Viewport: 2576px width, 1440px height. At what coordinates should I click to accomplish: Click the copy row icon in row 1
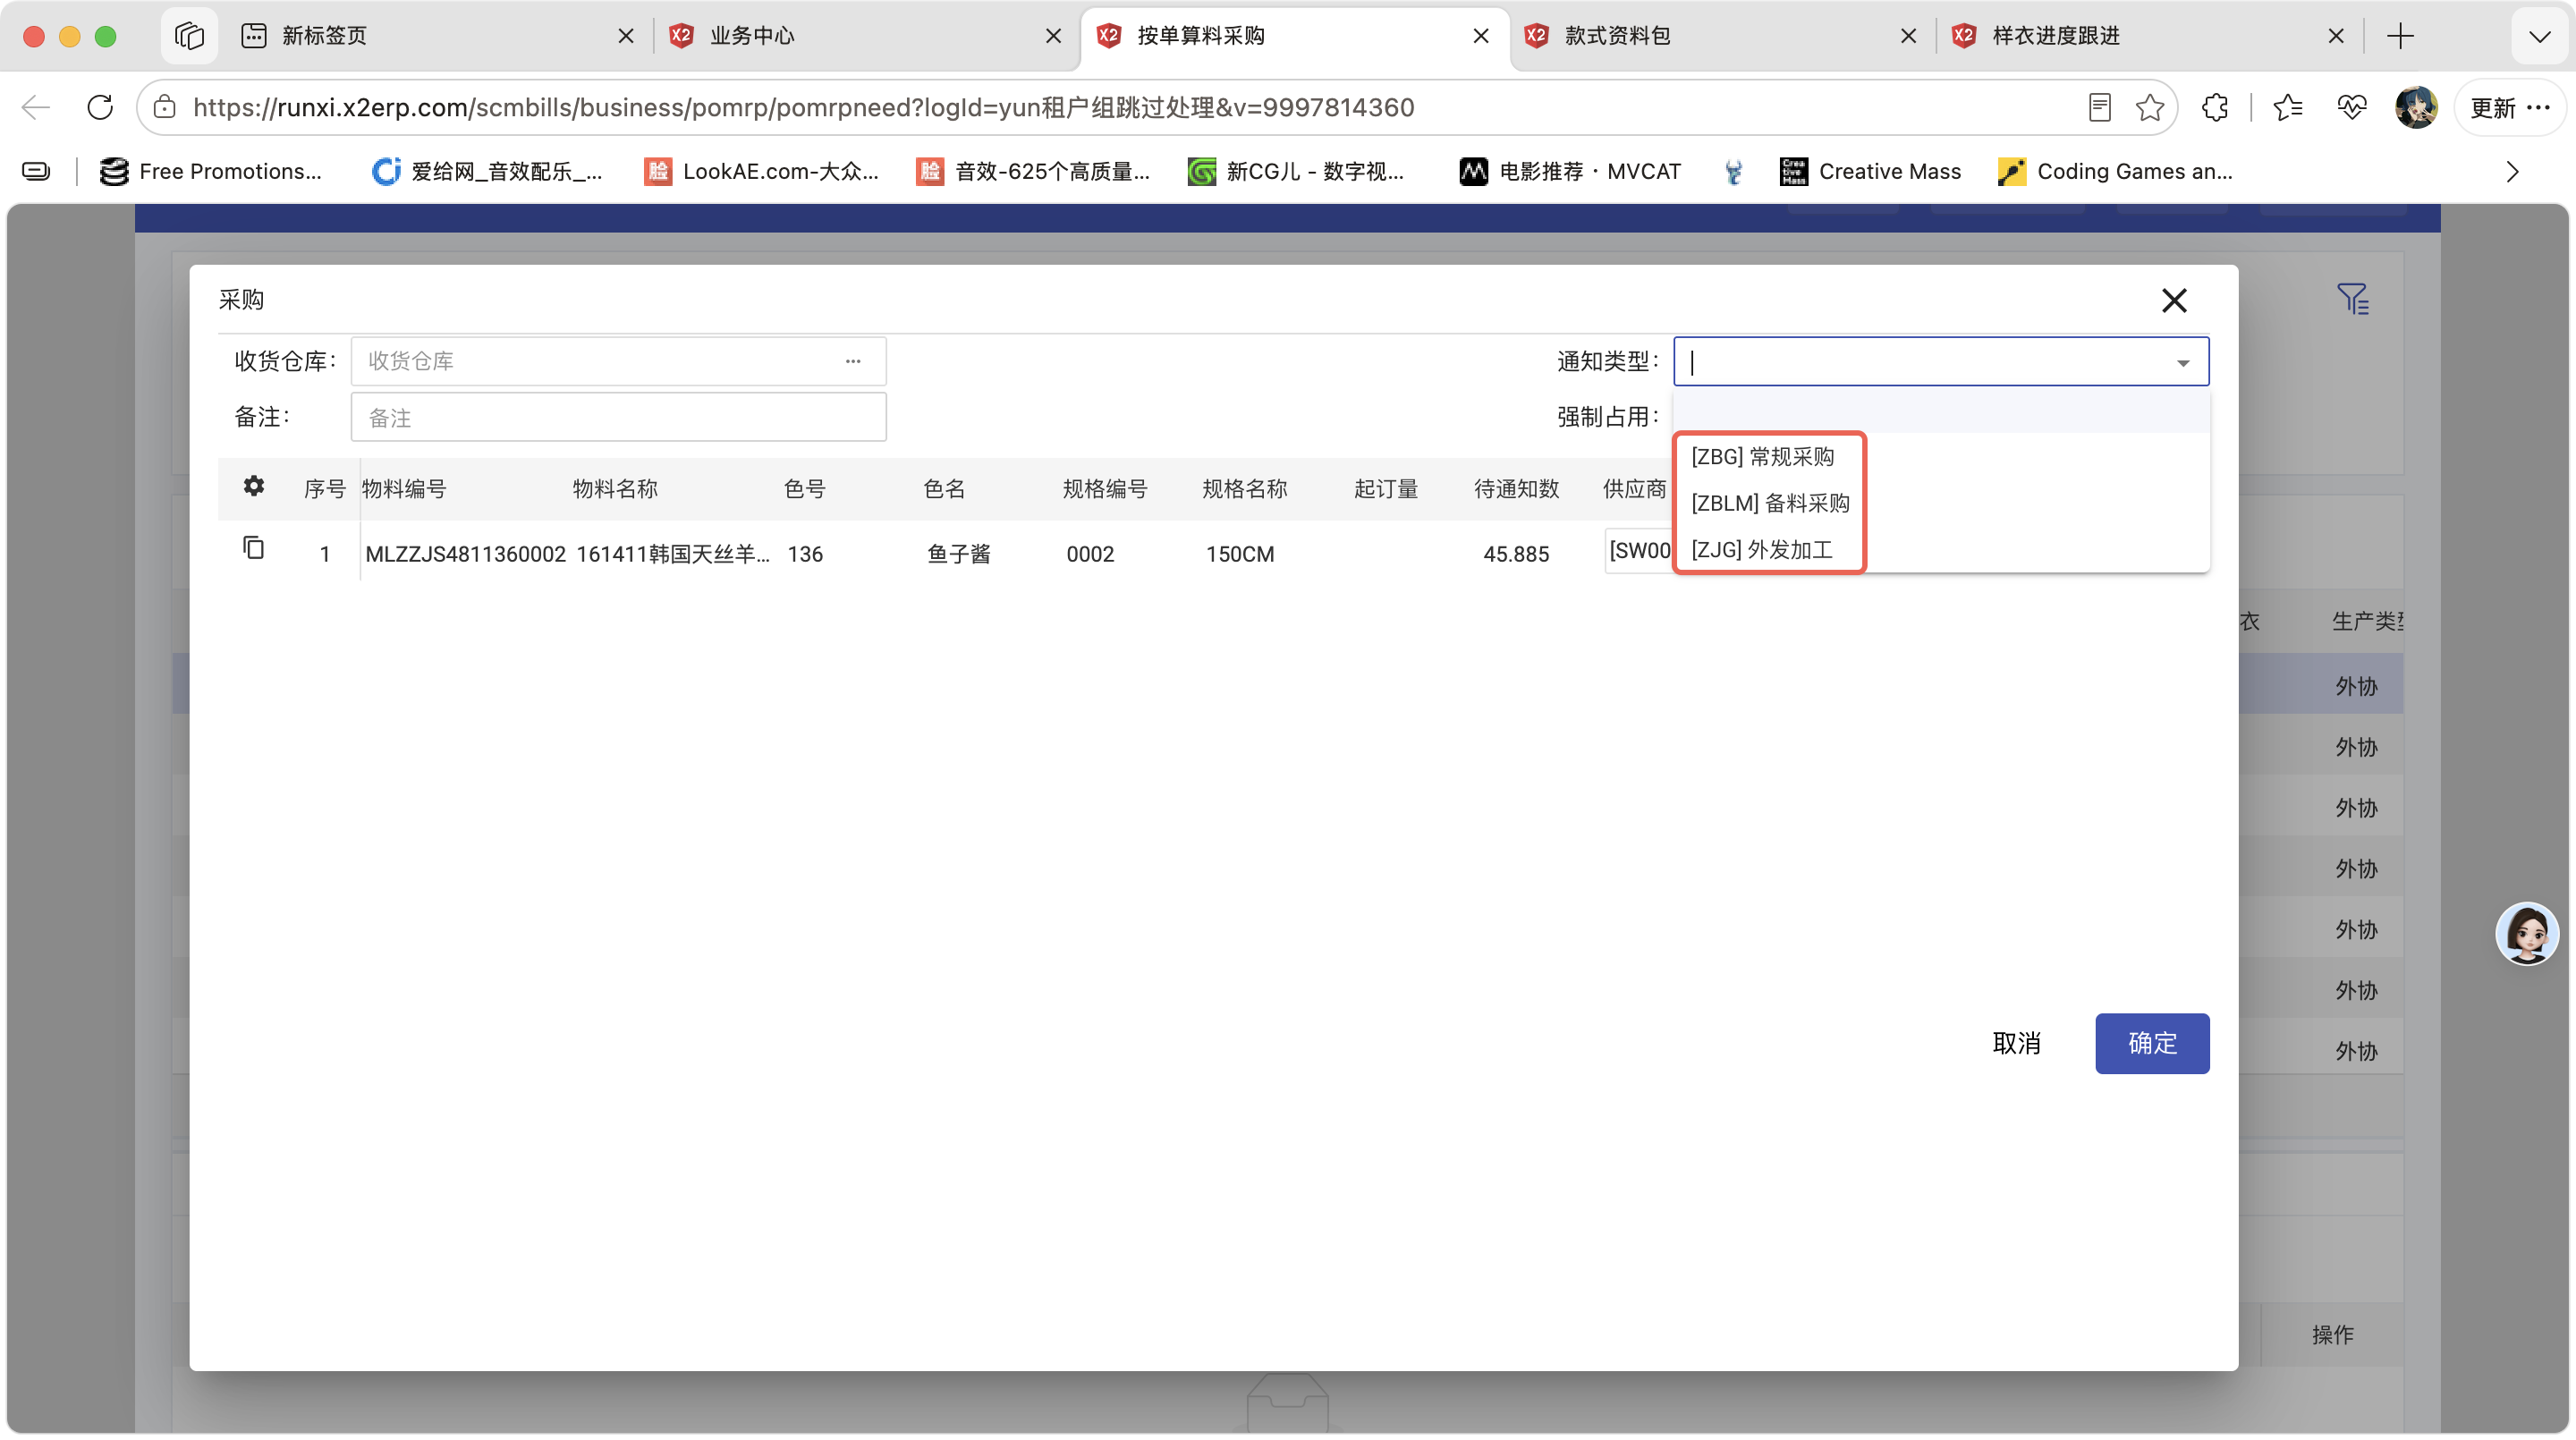coord(254,548)
